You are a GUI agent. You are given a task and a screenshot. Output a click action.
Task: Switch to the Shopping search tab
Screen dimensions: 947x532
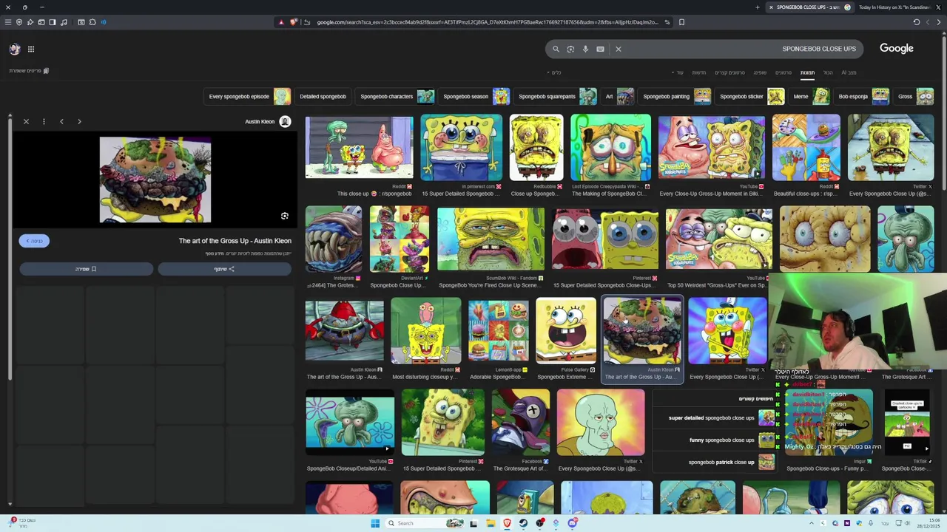coord(760,72)
